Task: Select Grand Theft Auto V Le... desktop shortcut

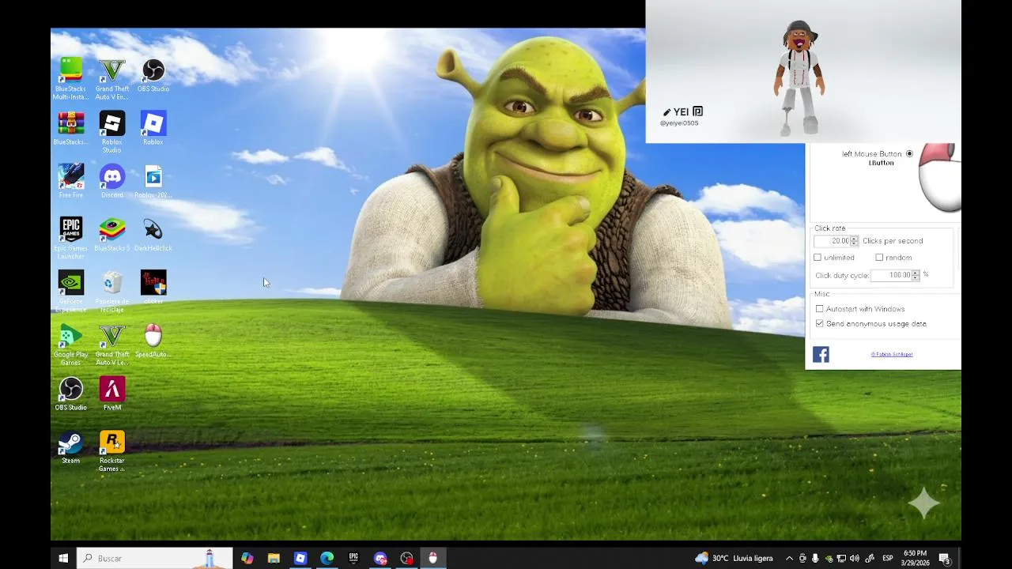Action: click(x=112, y=345)
